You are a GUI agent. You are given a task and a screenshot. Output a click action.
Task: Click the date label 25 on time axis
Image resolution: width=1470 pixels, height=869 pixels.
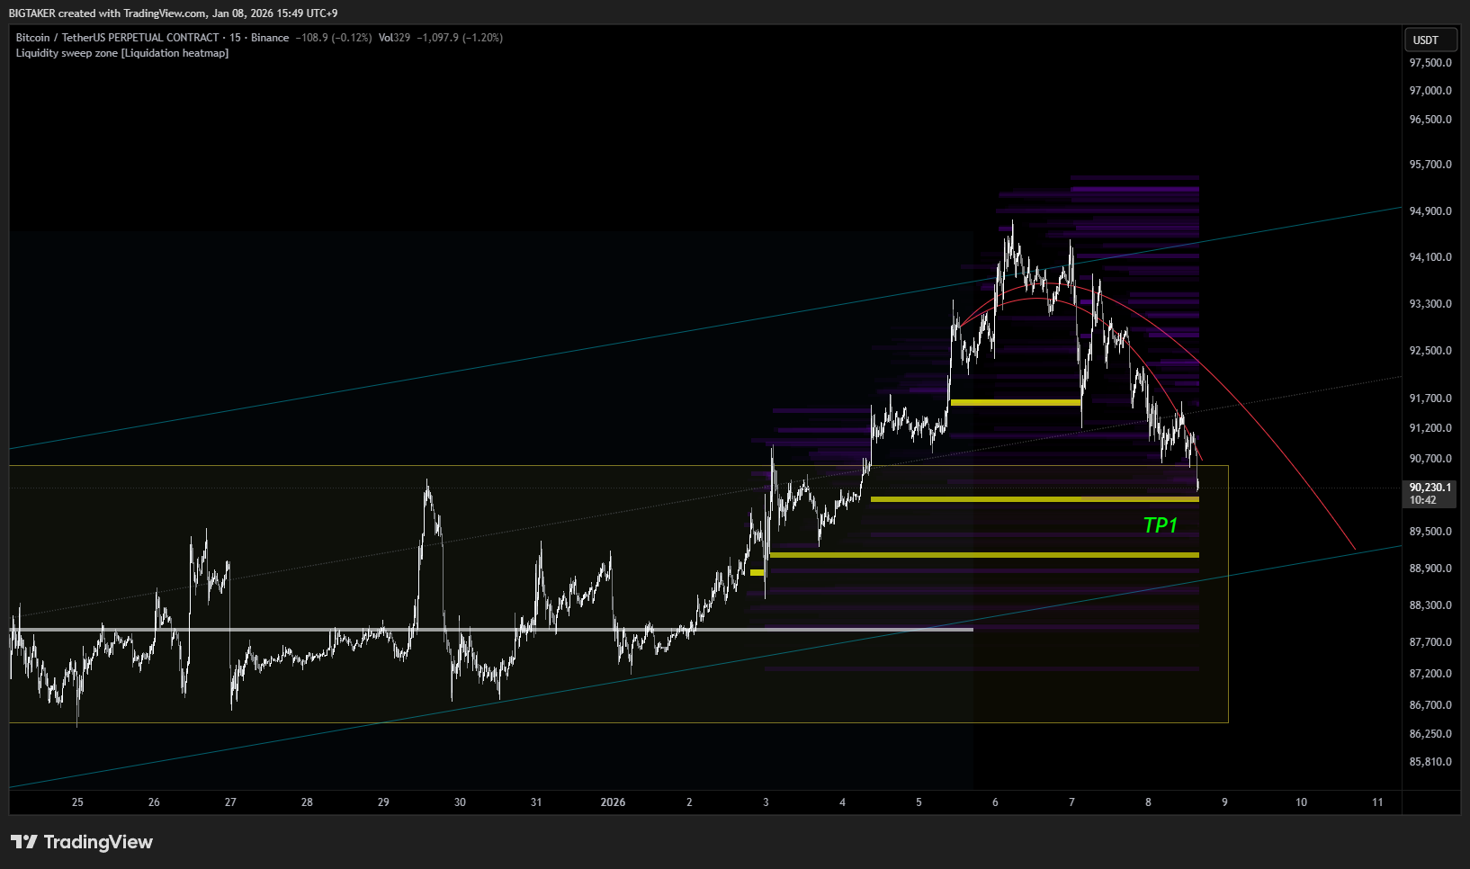[x=77, y=802]
